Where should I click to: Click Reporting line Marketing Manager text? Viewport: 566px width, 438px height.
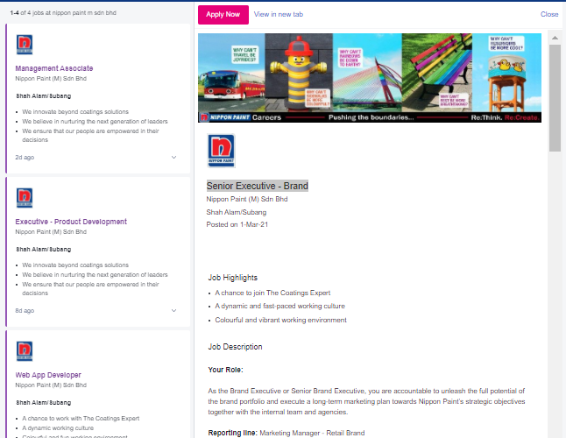point(287,433)
